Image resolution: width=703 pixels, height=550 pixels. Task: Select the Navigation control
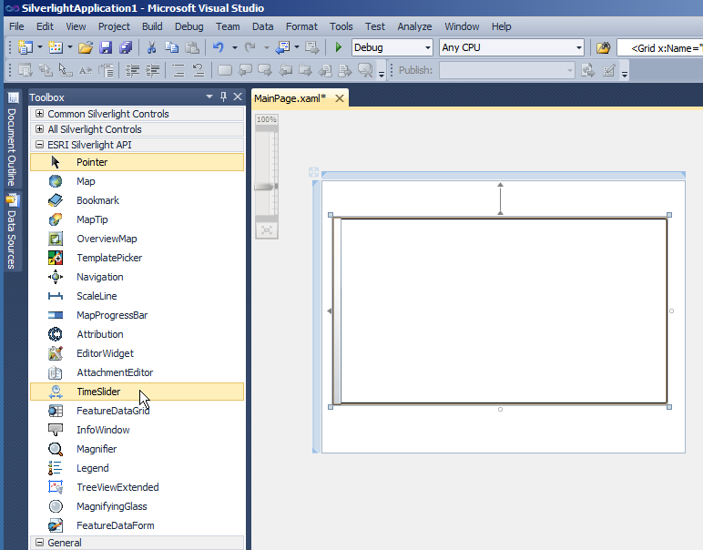[138, 277]
